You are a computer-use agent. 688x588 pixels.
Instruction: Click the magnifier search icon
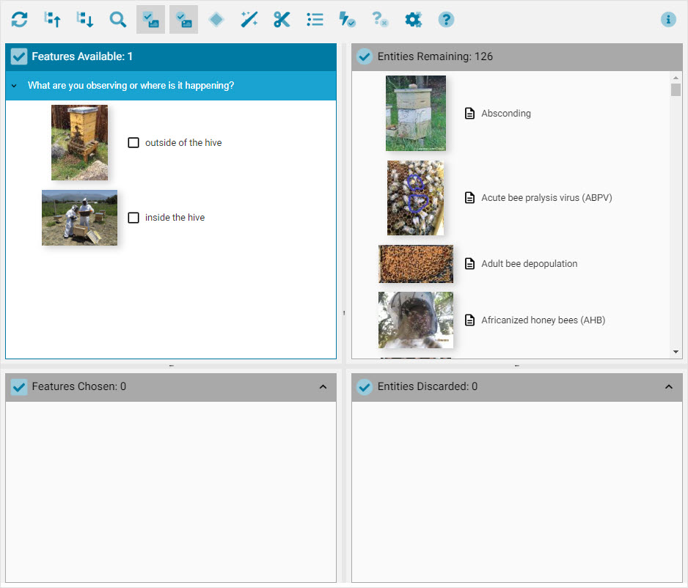pyautogui.click(x=117, y=20)
